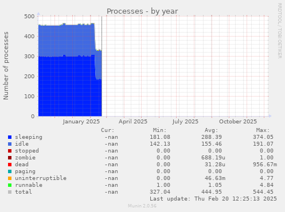This screenshot has height=212, width=285.
Task: Click the uninterruptible legend color swatch
Action: click(x=10, y=178)
